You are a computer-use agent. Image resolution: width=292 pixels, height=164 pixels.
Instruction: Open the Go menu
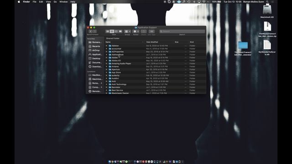pyautogui.click(x=55, y=2)
